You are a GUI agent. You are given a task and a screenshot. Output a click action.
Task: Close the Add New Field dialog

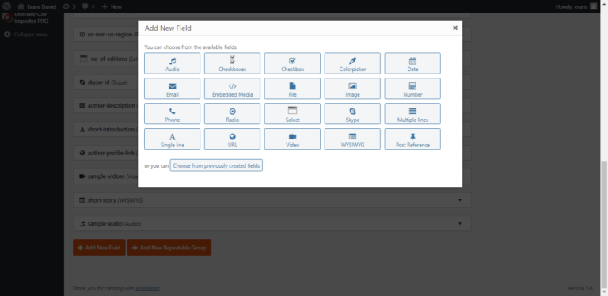point(455,28)
